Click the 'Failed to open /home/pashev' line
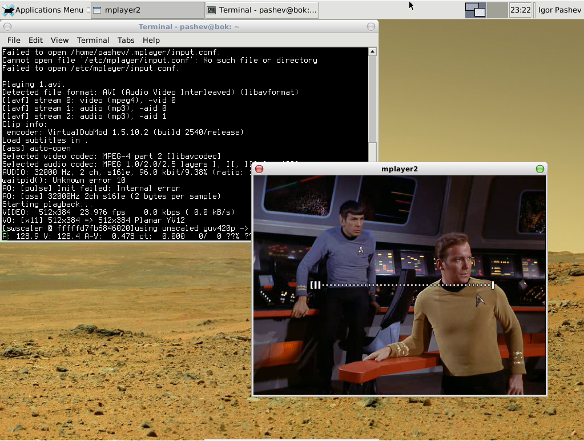The height and width of the screenshot is (441, 584). tap(112, 53)
